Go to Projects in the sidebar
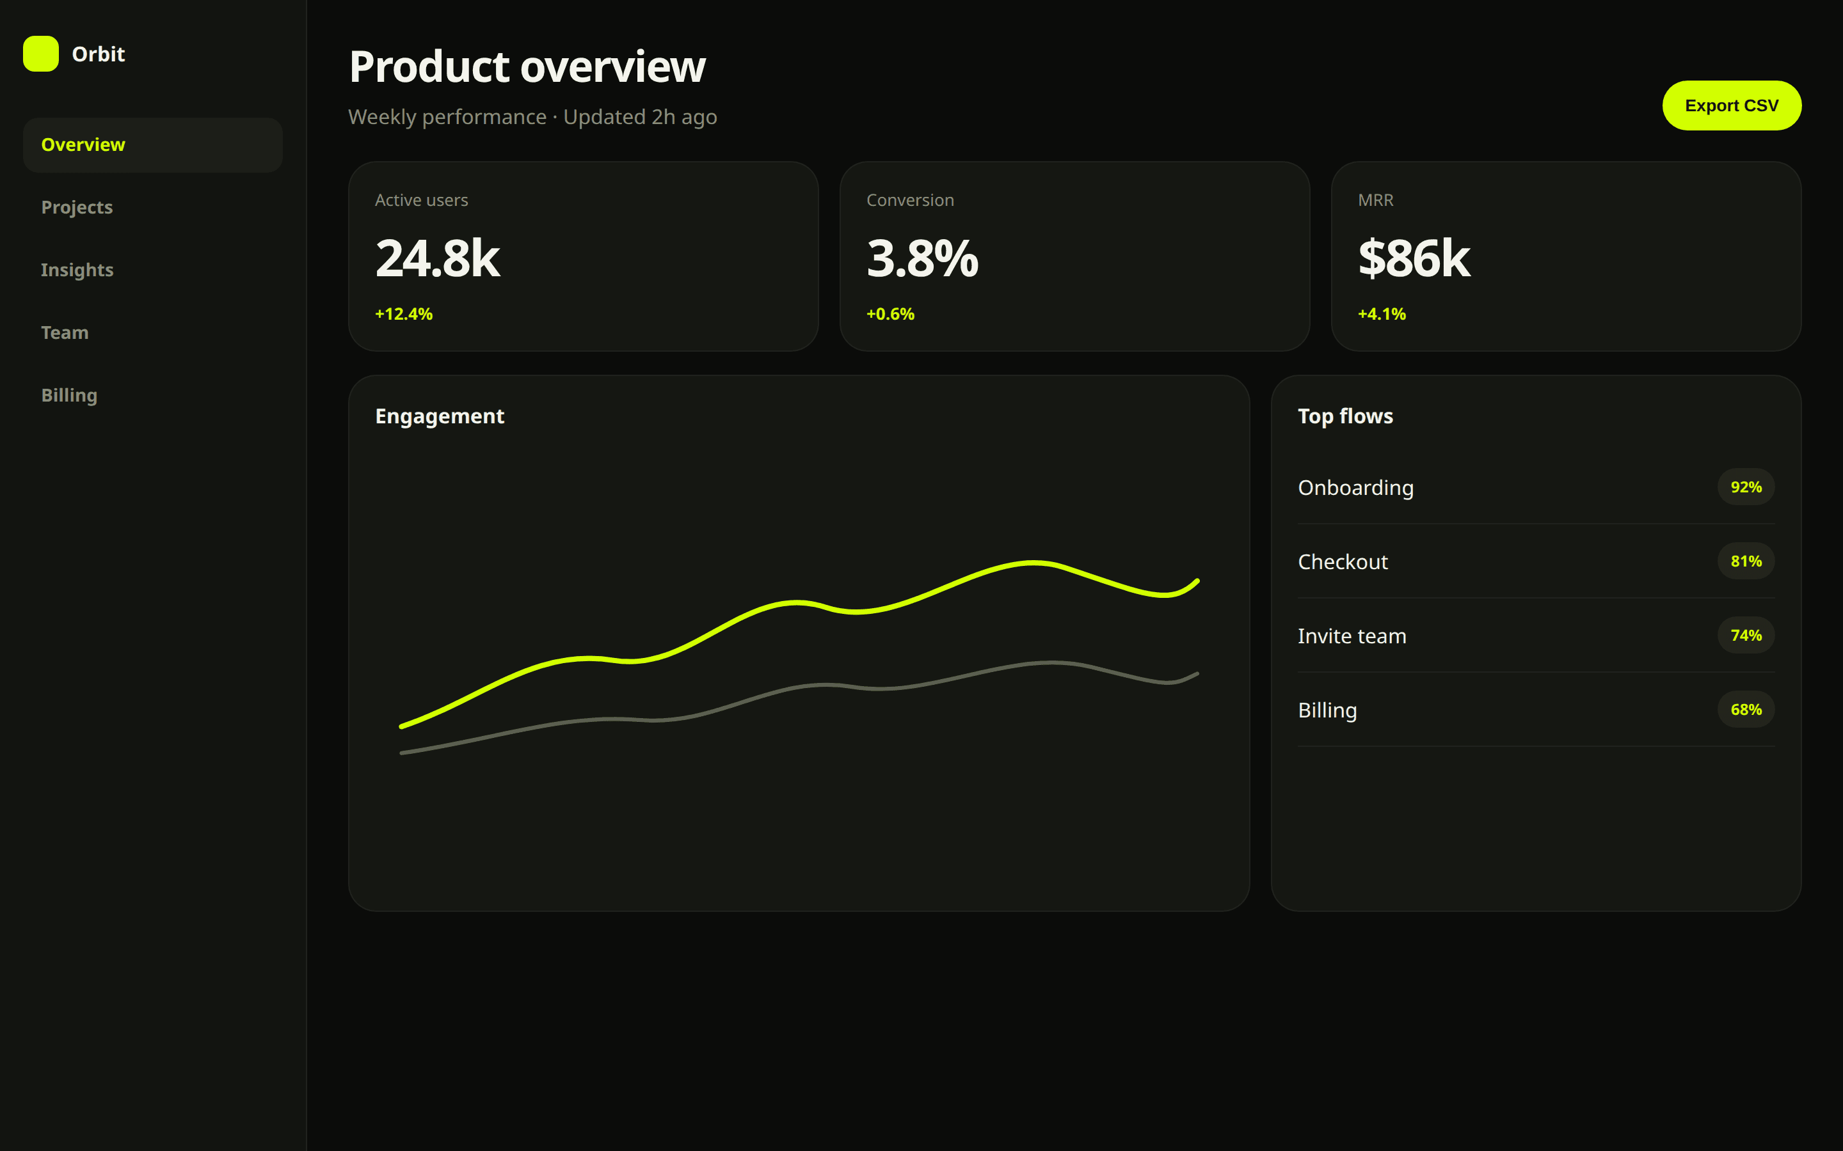 click(152, 207)
